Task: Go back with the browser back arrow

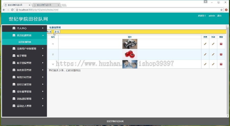Action: pos(4,10)
